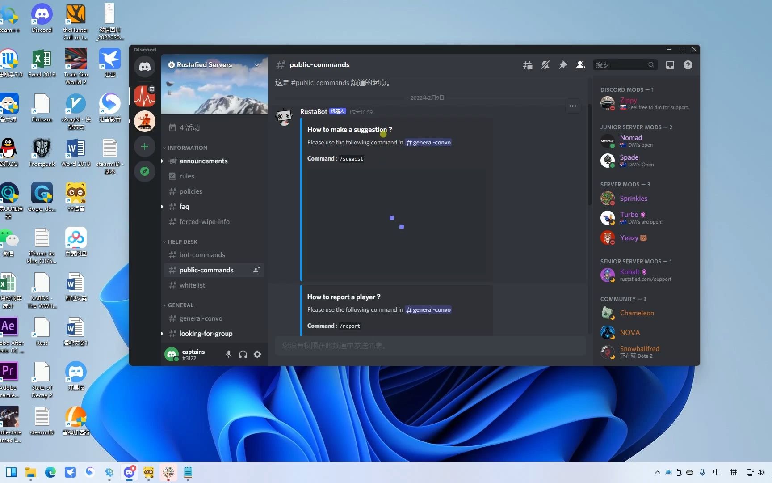Open the Inbox icon in header
Image resolution: width=772 pixels, height=483 pixels.
pyautogui.click(x=670, y=65)
